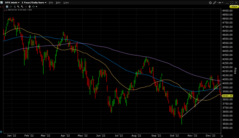Click the pin window icon
The image size is (239, 138).
pos(219,3)
